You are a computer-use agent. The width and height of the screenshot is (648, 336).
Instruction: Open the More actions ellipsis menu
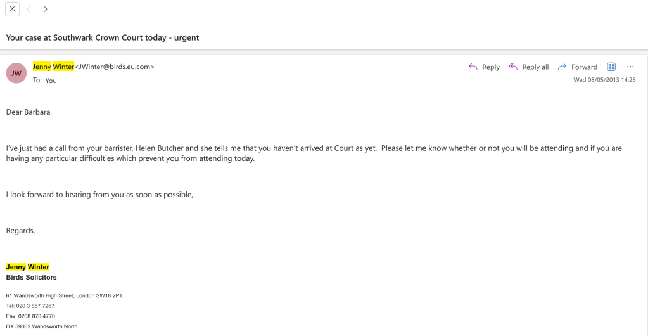[630, 67]
